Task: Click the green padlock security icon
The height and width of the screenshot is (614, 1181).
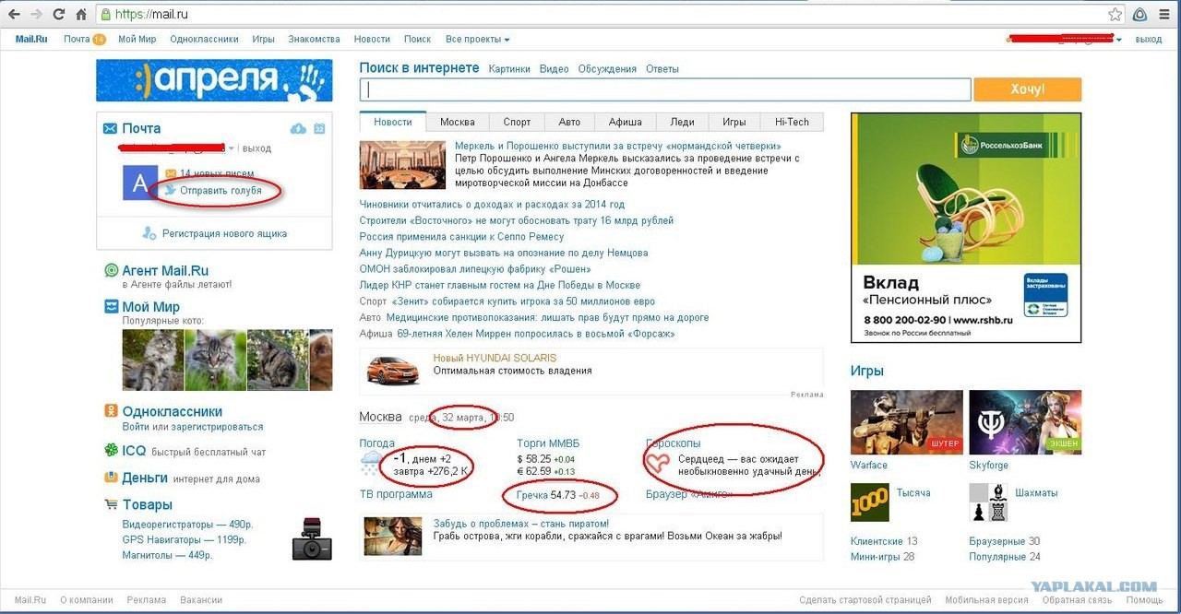Action: point(106,15)
